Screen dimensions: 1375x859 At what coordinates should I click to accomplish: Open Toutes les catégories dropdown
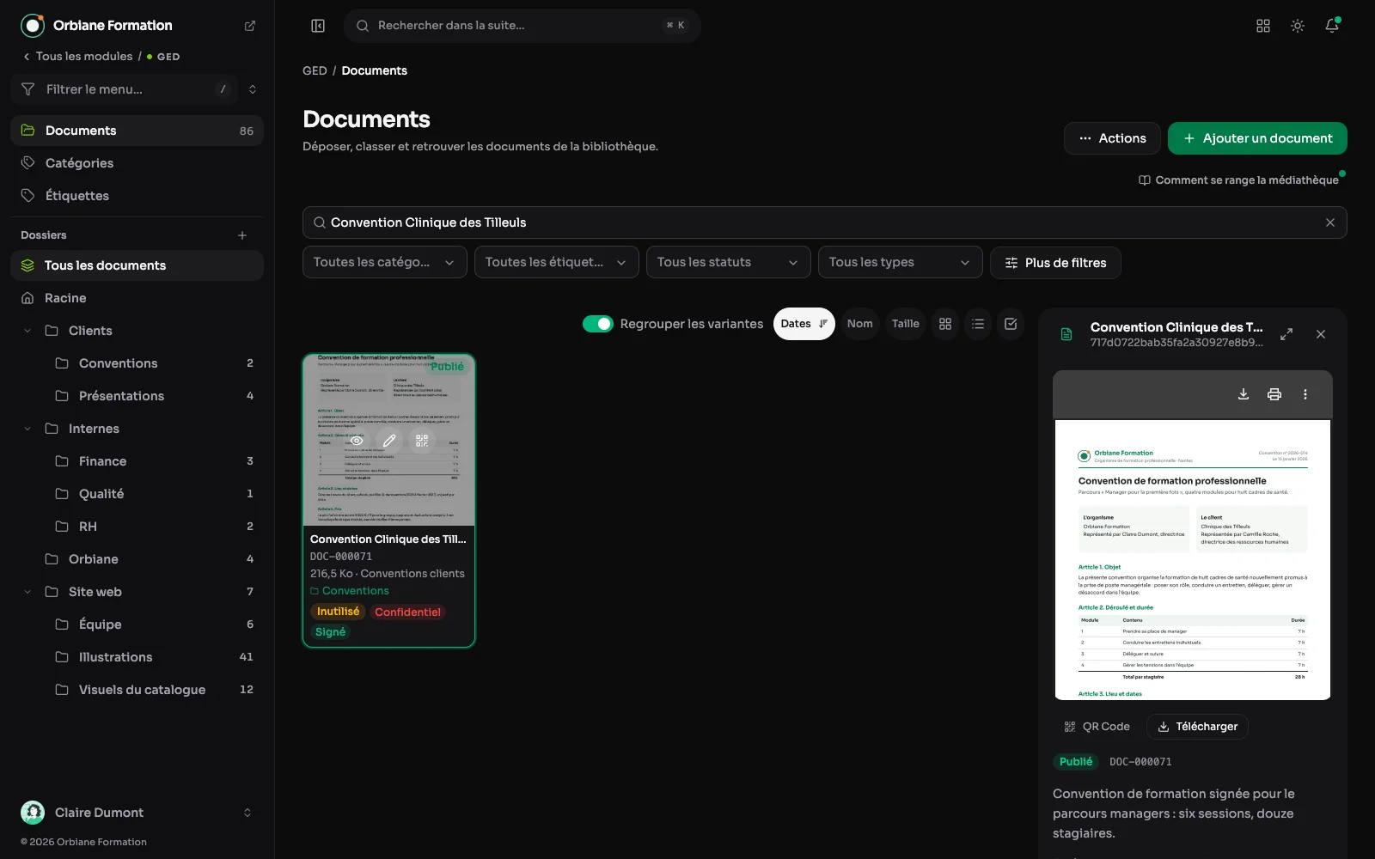click(x=385, y=262)
